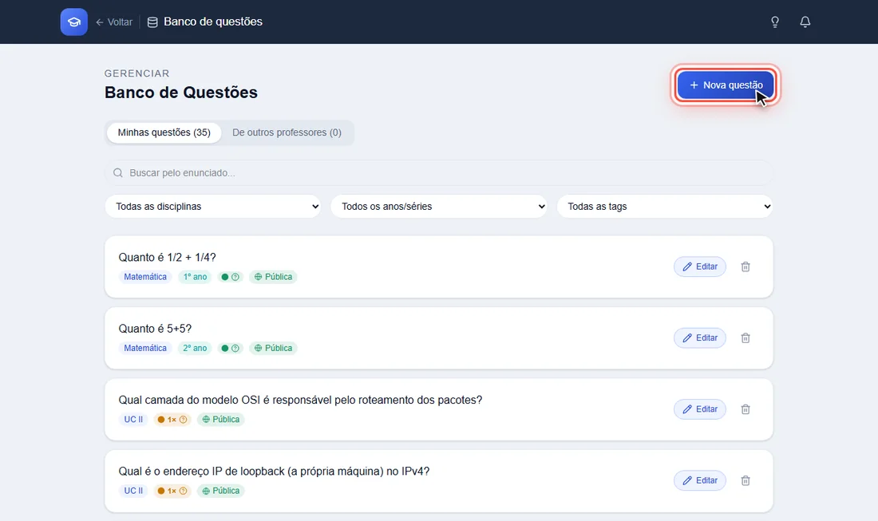Click the question title Quanto é 1/2 + 1/4?
Image resolution: width=878 pixels, height=521 pixels.
pyautogui.click(x=167, y=258)
